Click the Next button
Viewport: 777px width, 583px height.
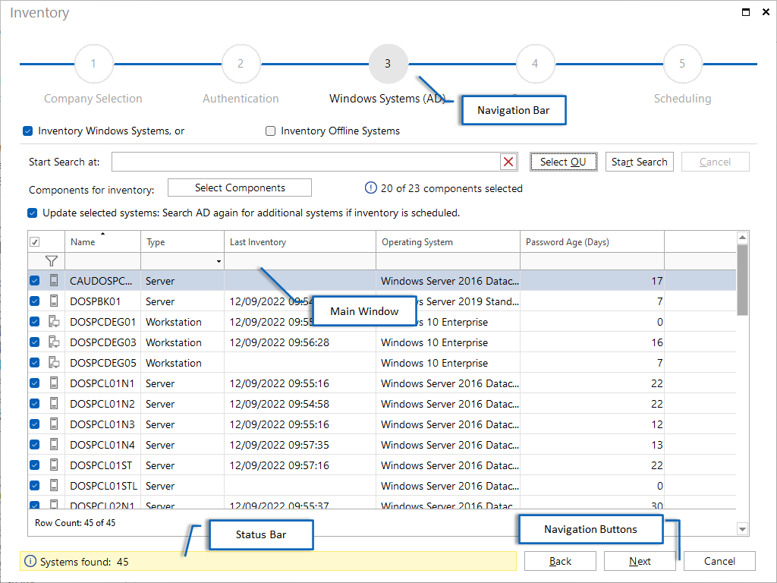(640, 561)
